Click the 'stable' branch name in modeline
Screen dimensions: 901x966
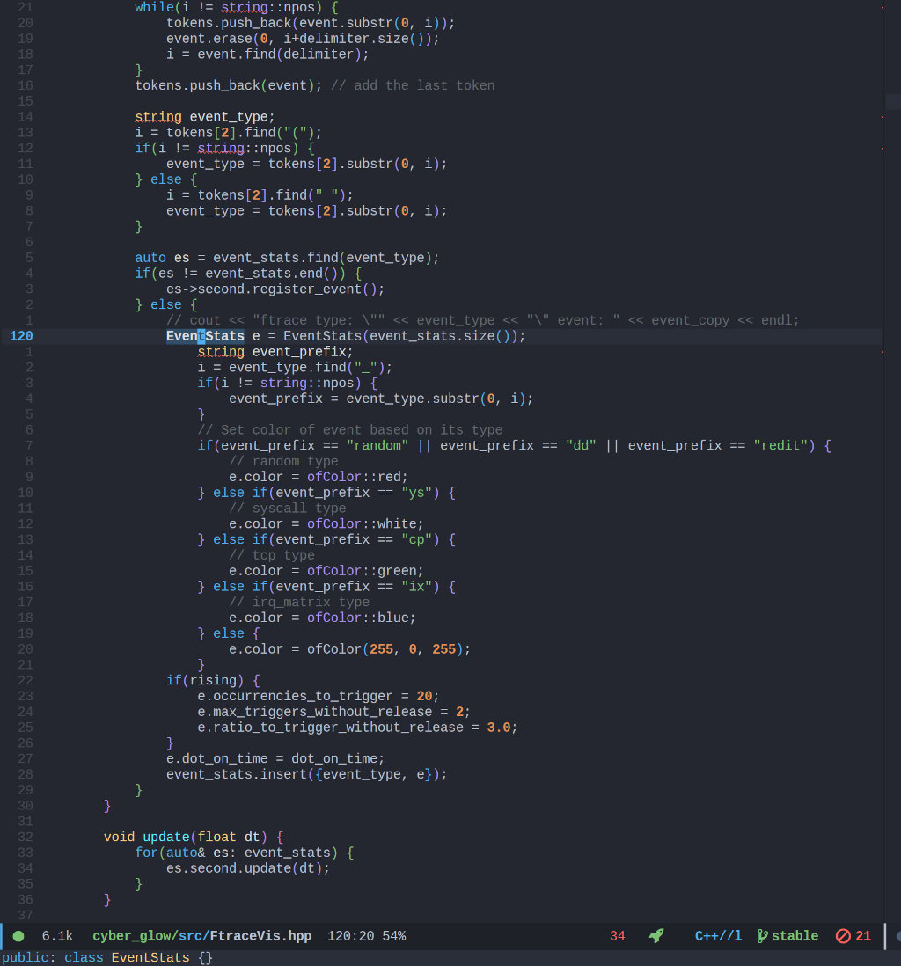click(795, 936)
